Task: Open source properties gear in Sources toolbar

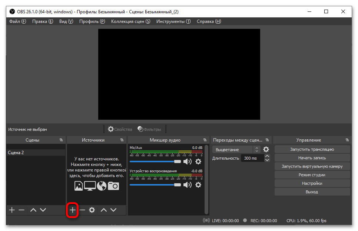Action: [x=92, y=210]
